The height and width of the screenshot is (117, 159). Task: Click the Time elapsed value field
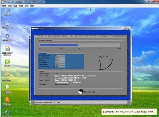click(59, 64)
